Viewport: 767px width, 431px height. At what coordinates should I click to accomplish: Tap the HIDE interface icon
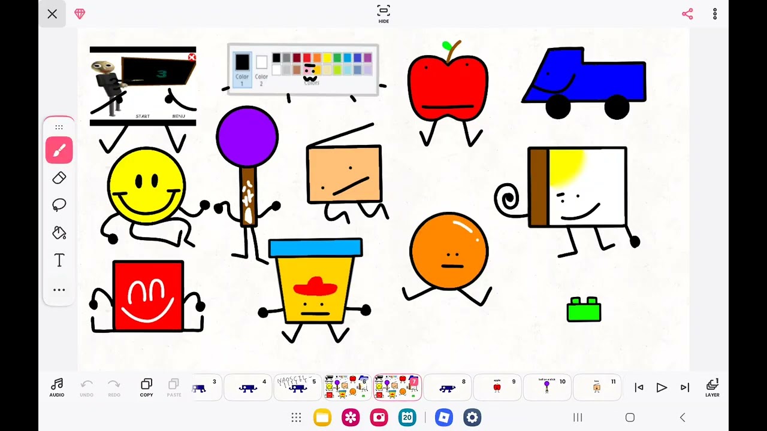coord(383,14)
